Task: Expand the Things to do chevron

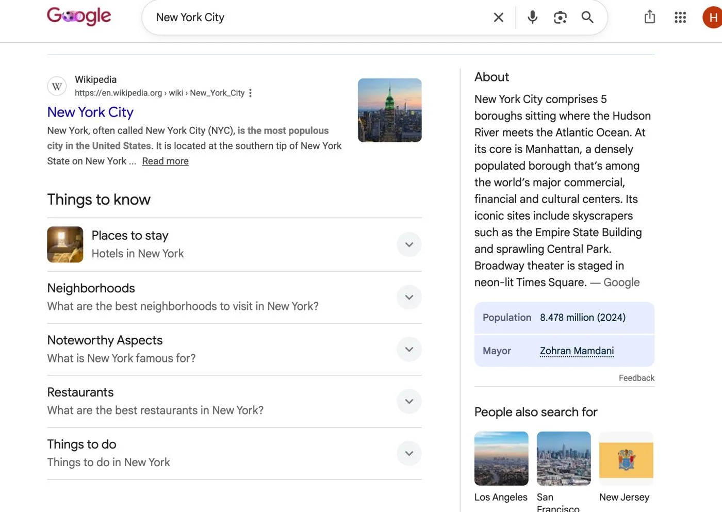Action: click(409, 453)
